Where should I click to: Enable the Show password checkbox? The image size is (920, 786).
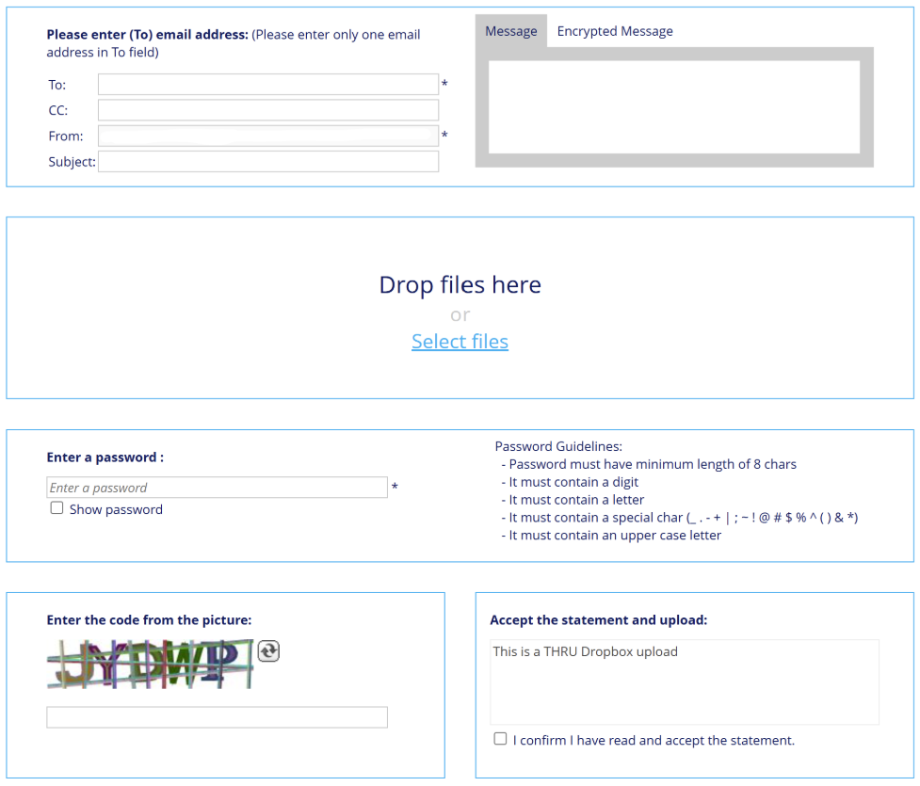pyautogui.click(x=57, y=508)
